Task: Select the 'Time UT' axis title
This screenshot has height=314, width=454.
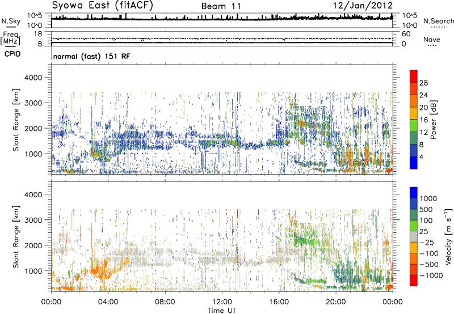Action: click(x=222, y=311)
